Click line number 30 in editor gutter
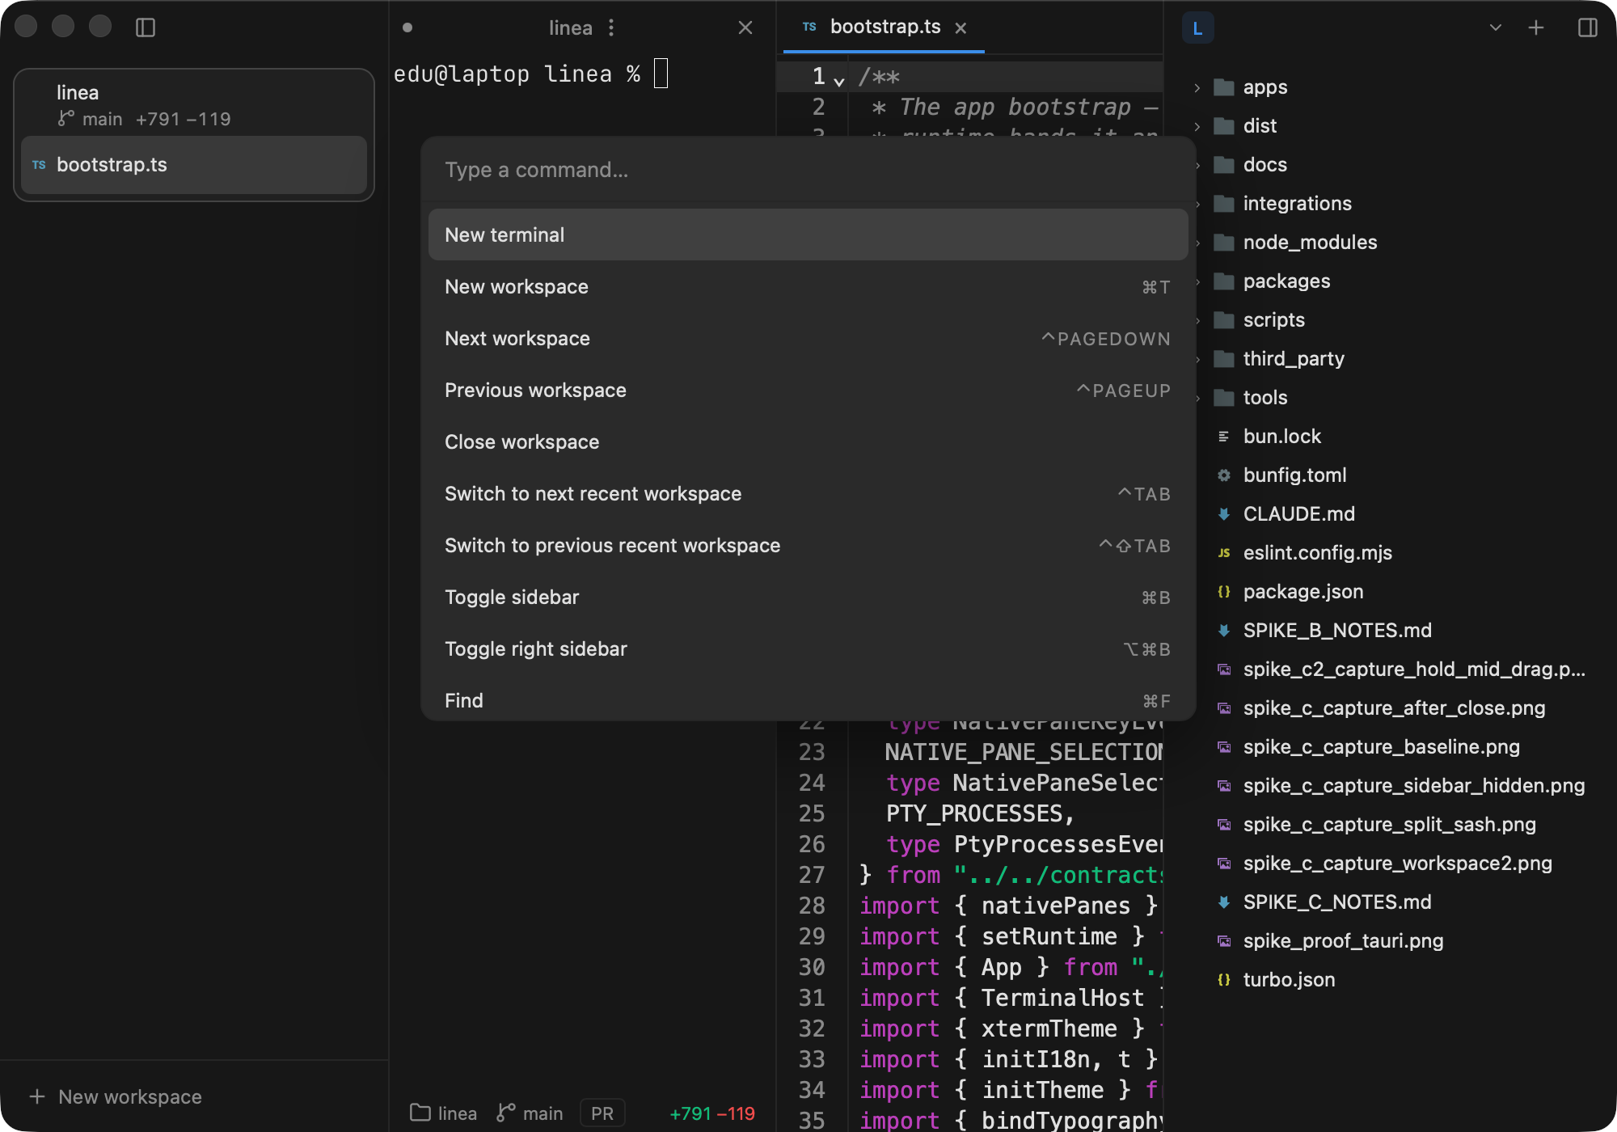The image size is (1617, 1132). (812, 967)
